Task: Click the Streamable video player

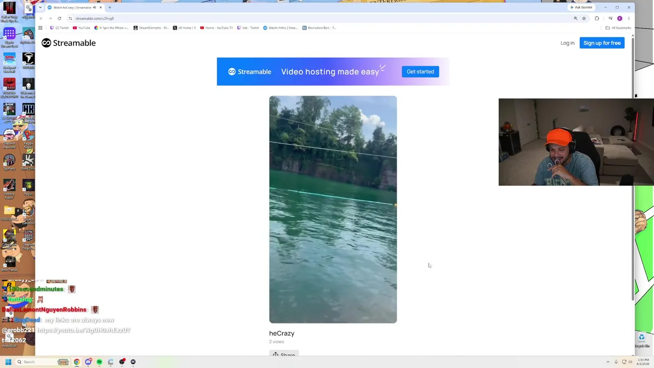Action: tap(333, 210)
